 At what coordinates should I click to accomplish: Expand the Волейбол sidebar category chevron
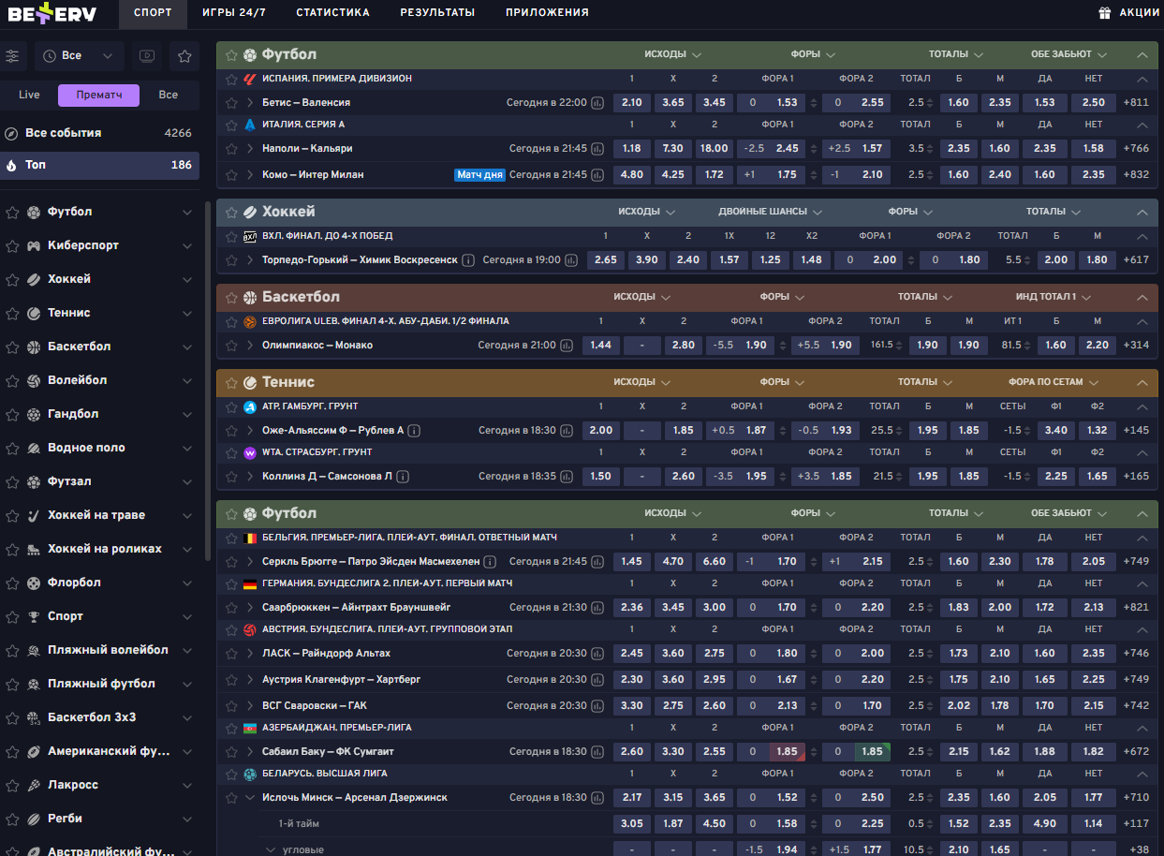click(187, 381)
